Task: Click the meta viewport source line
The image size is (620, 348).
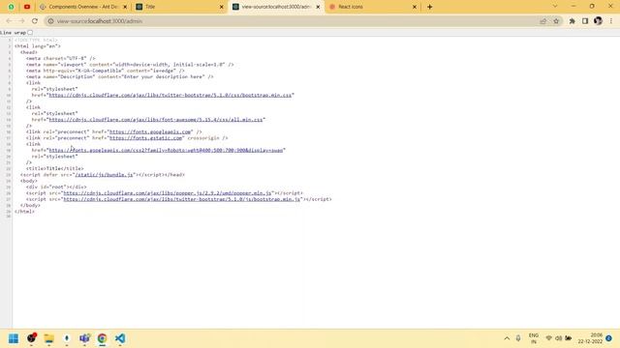Action: click(130, 65)
